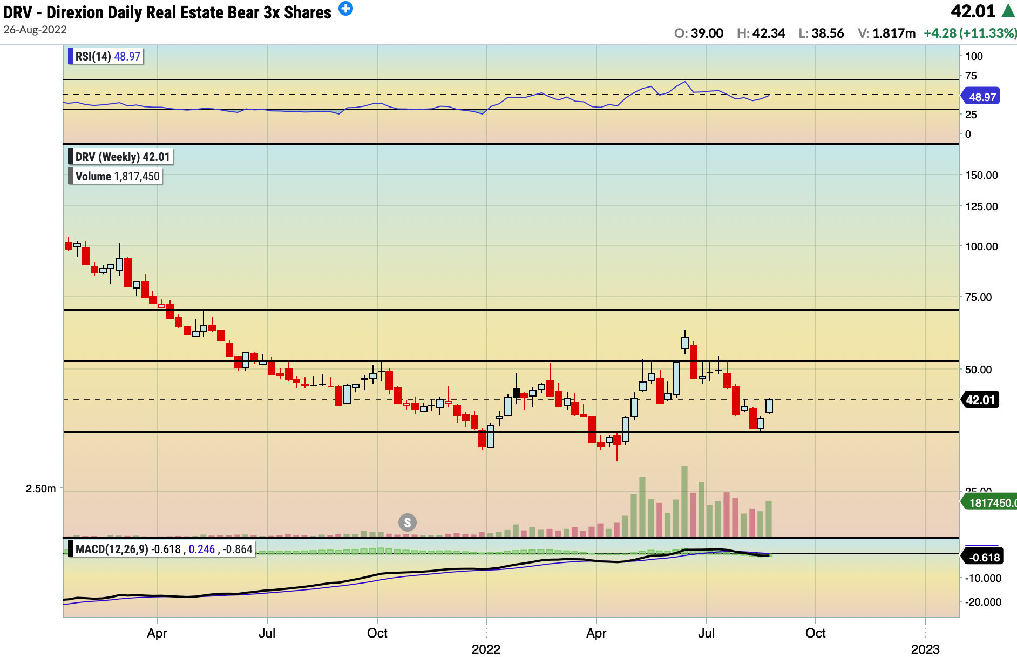Click the 75.00 price axis label
Screen dimensions: 1017x657
click(978, 297)
